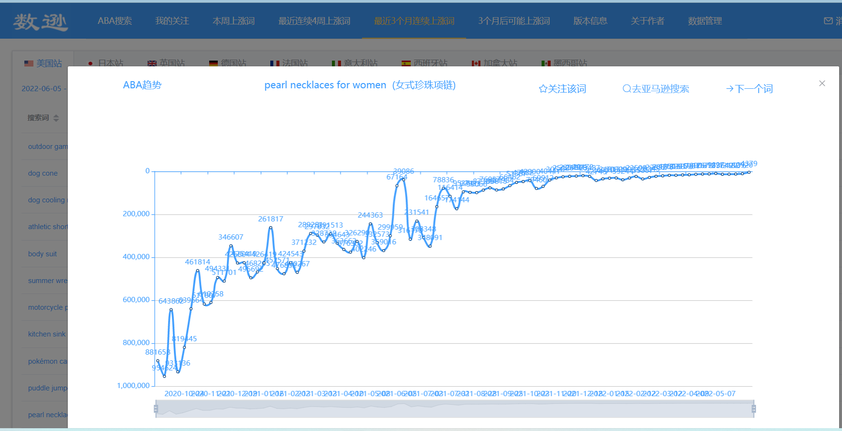The width and height of the screenshot is (842, 431).
Task: Select the 'pokémon ca' keyword row
Action: pos(48,361)
